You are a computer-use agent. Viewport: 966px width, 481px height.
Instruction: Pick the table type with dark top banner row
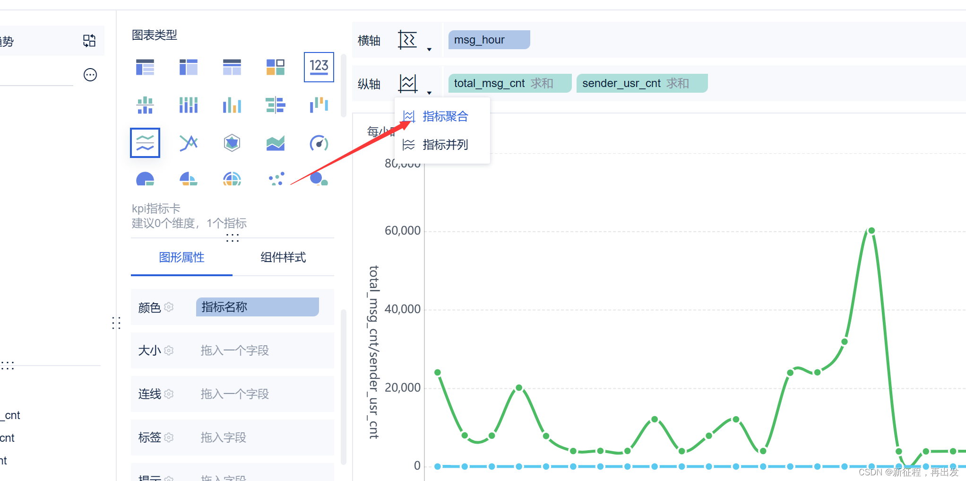point(232,67)
